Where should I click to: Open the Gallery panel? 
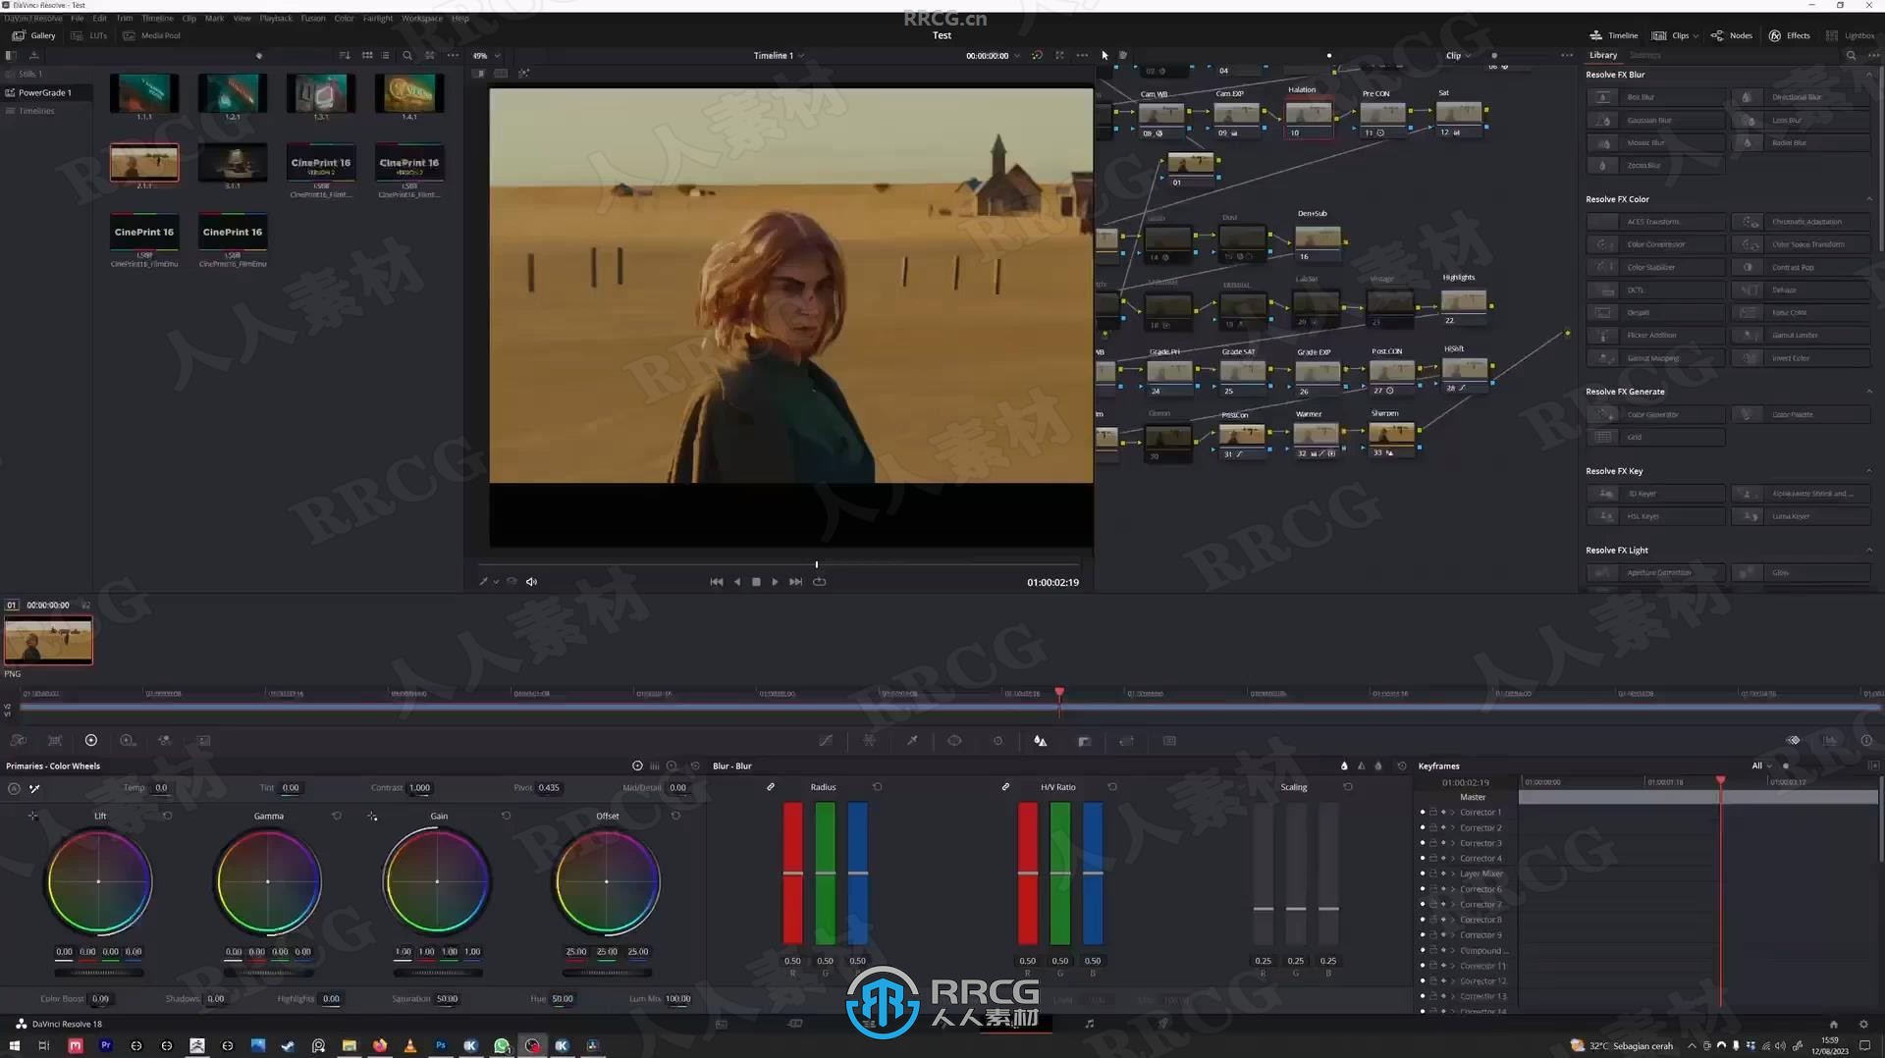(x=34, y=35)
